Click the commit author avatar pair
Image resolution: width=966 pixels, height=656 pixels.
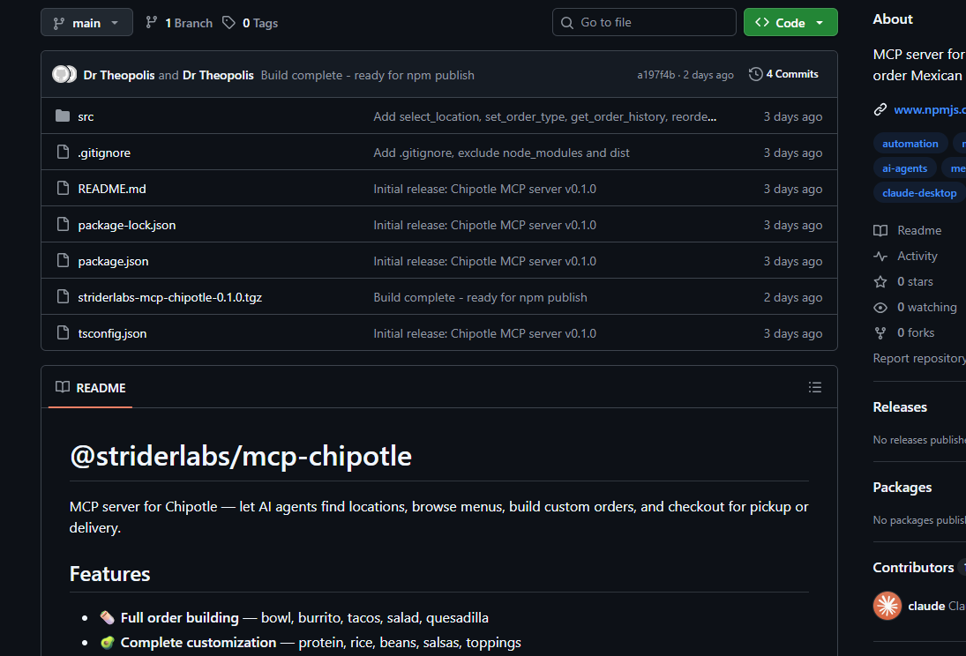tap(64, 75)
